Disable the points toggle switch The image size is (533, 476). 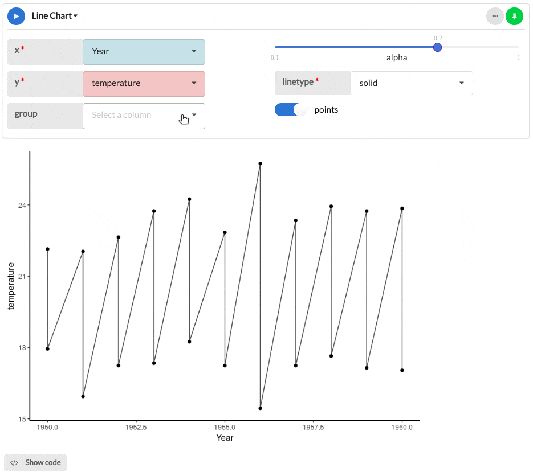[291, 110]
